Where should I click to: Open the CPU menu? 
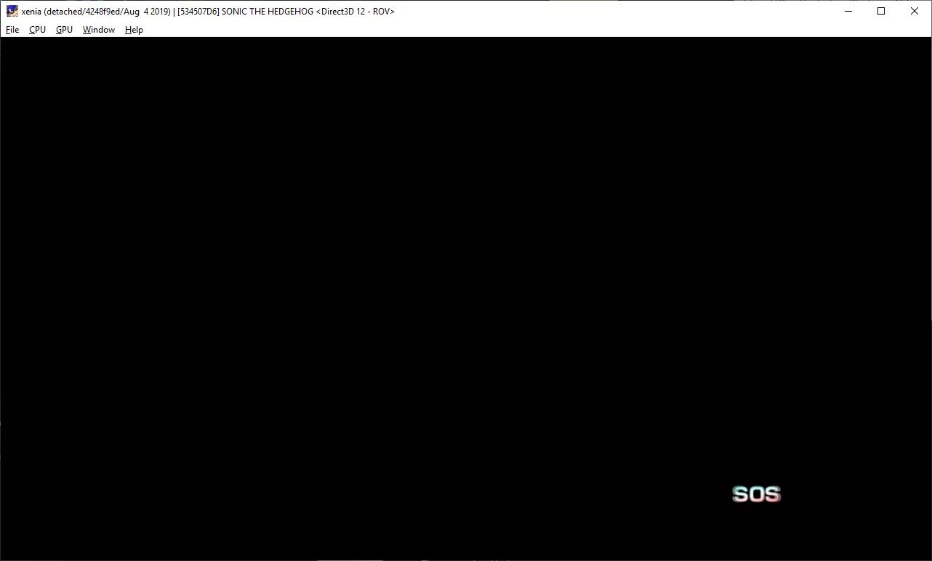click(x=37, y=30)
